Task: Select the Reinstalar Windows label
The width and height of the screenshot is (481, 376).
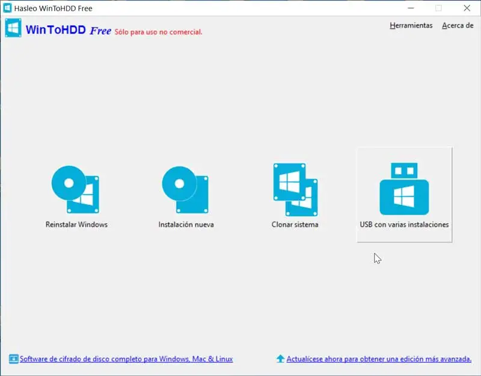Action: click(x=77, y=225)
